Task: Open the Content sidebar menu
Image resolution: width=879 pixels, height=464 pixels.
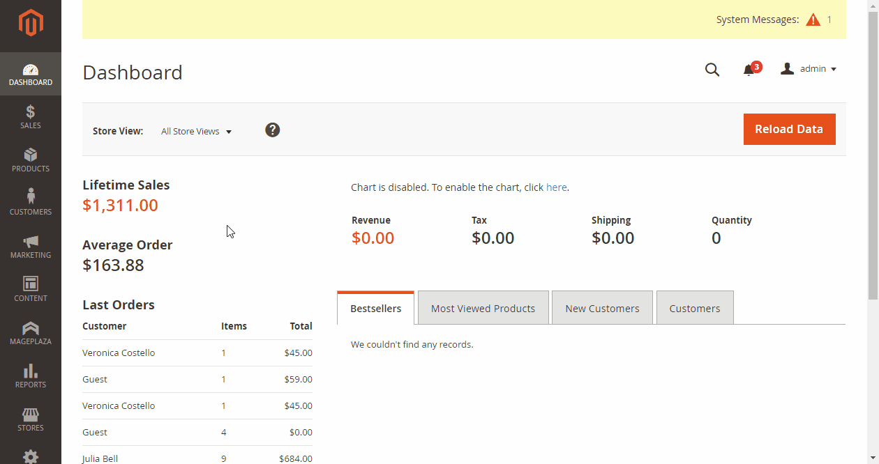Action: click(31, 290)
